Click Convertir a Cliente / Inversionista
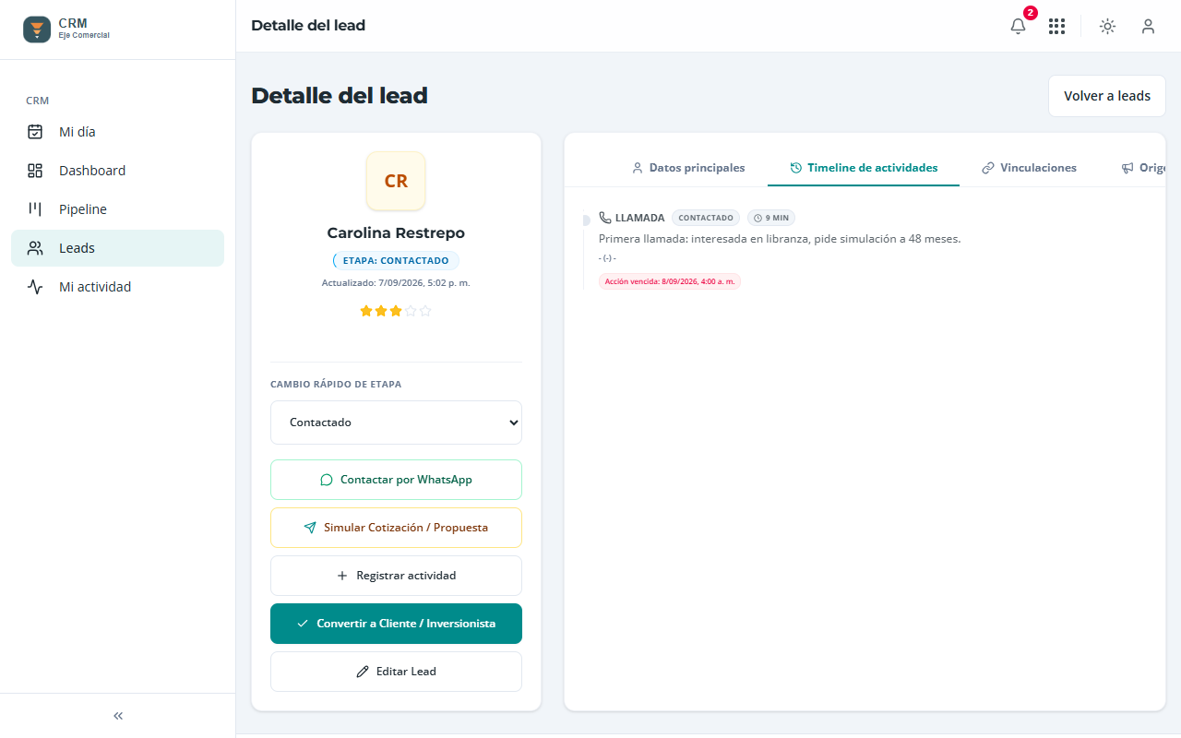 396,624
